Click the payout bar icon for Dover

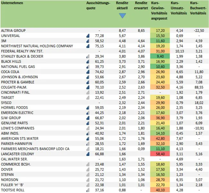88,169
